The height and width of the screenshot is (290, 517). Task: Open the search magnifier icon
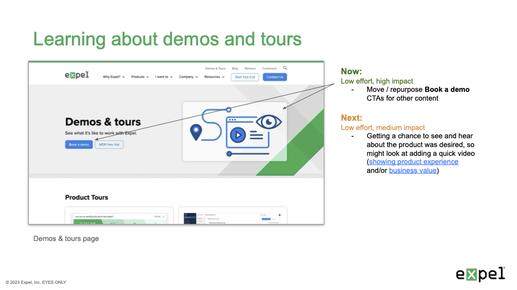tap(285, 68)
